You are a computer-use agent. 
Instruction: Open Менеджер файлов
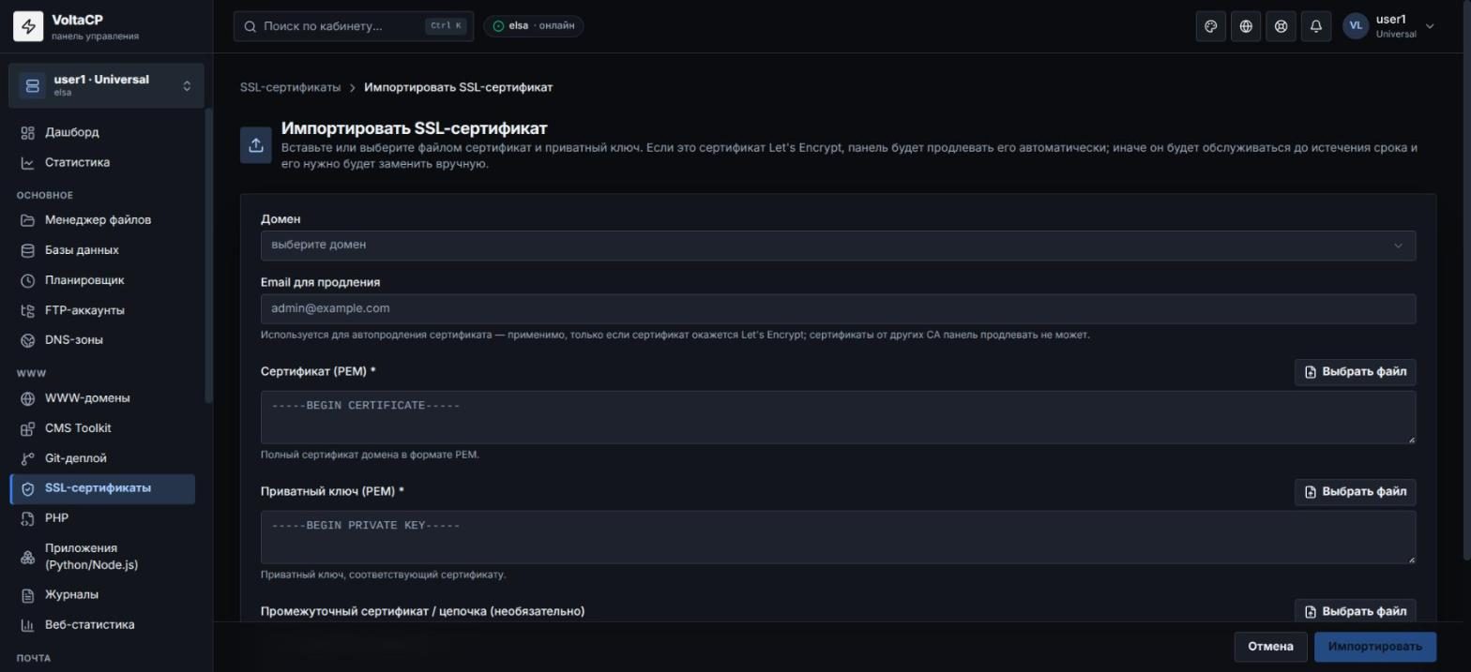tap(102, 220)
